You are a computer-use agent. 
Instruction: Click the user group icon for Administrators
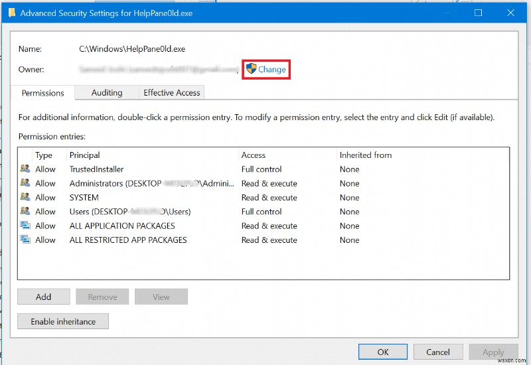(25, 183)
